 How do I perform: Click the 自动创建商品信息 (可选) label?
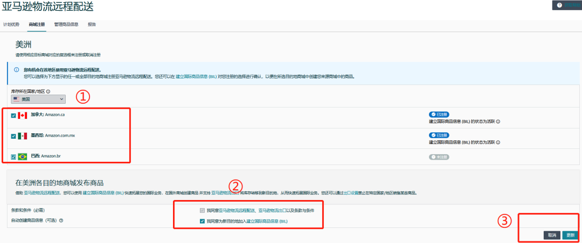tap(34, 220)
